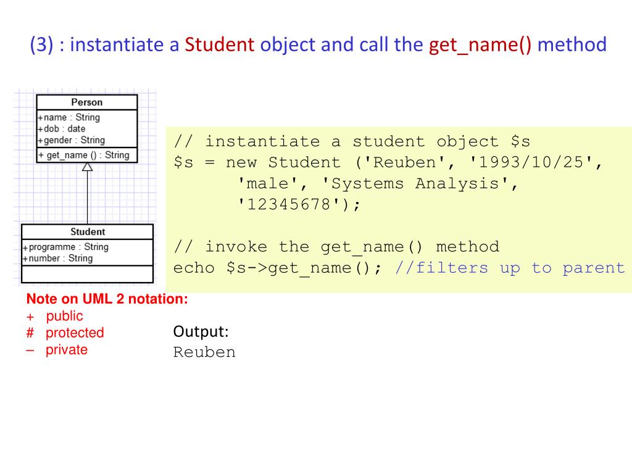Click the '+dob : date' attribute
This screenshot has height=474, width=632.
point(61,128)
